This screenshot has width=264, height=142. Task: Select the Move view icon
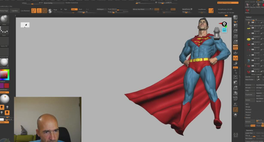pos(235,82)
